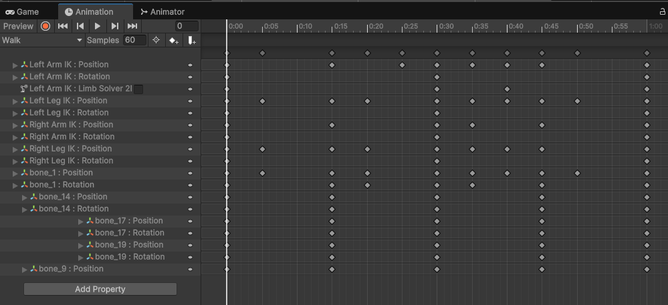Select the Right Arm IK : Rotation row
This screenshot has height=305, width=668.
[100, 137]
